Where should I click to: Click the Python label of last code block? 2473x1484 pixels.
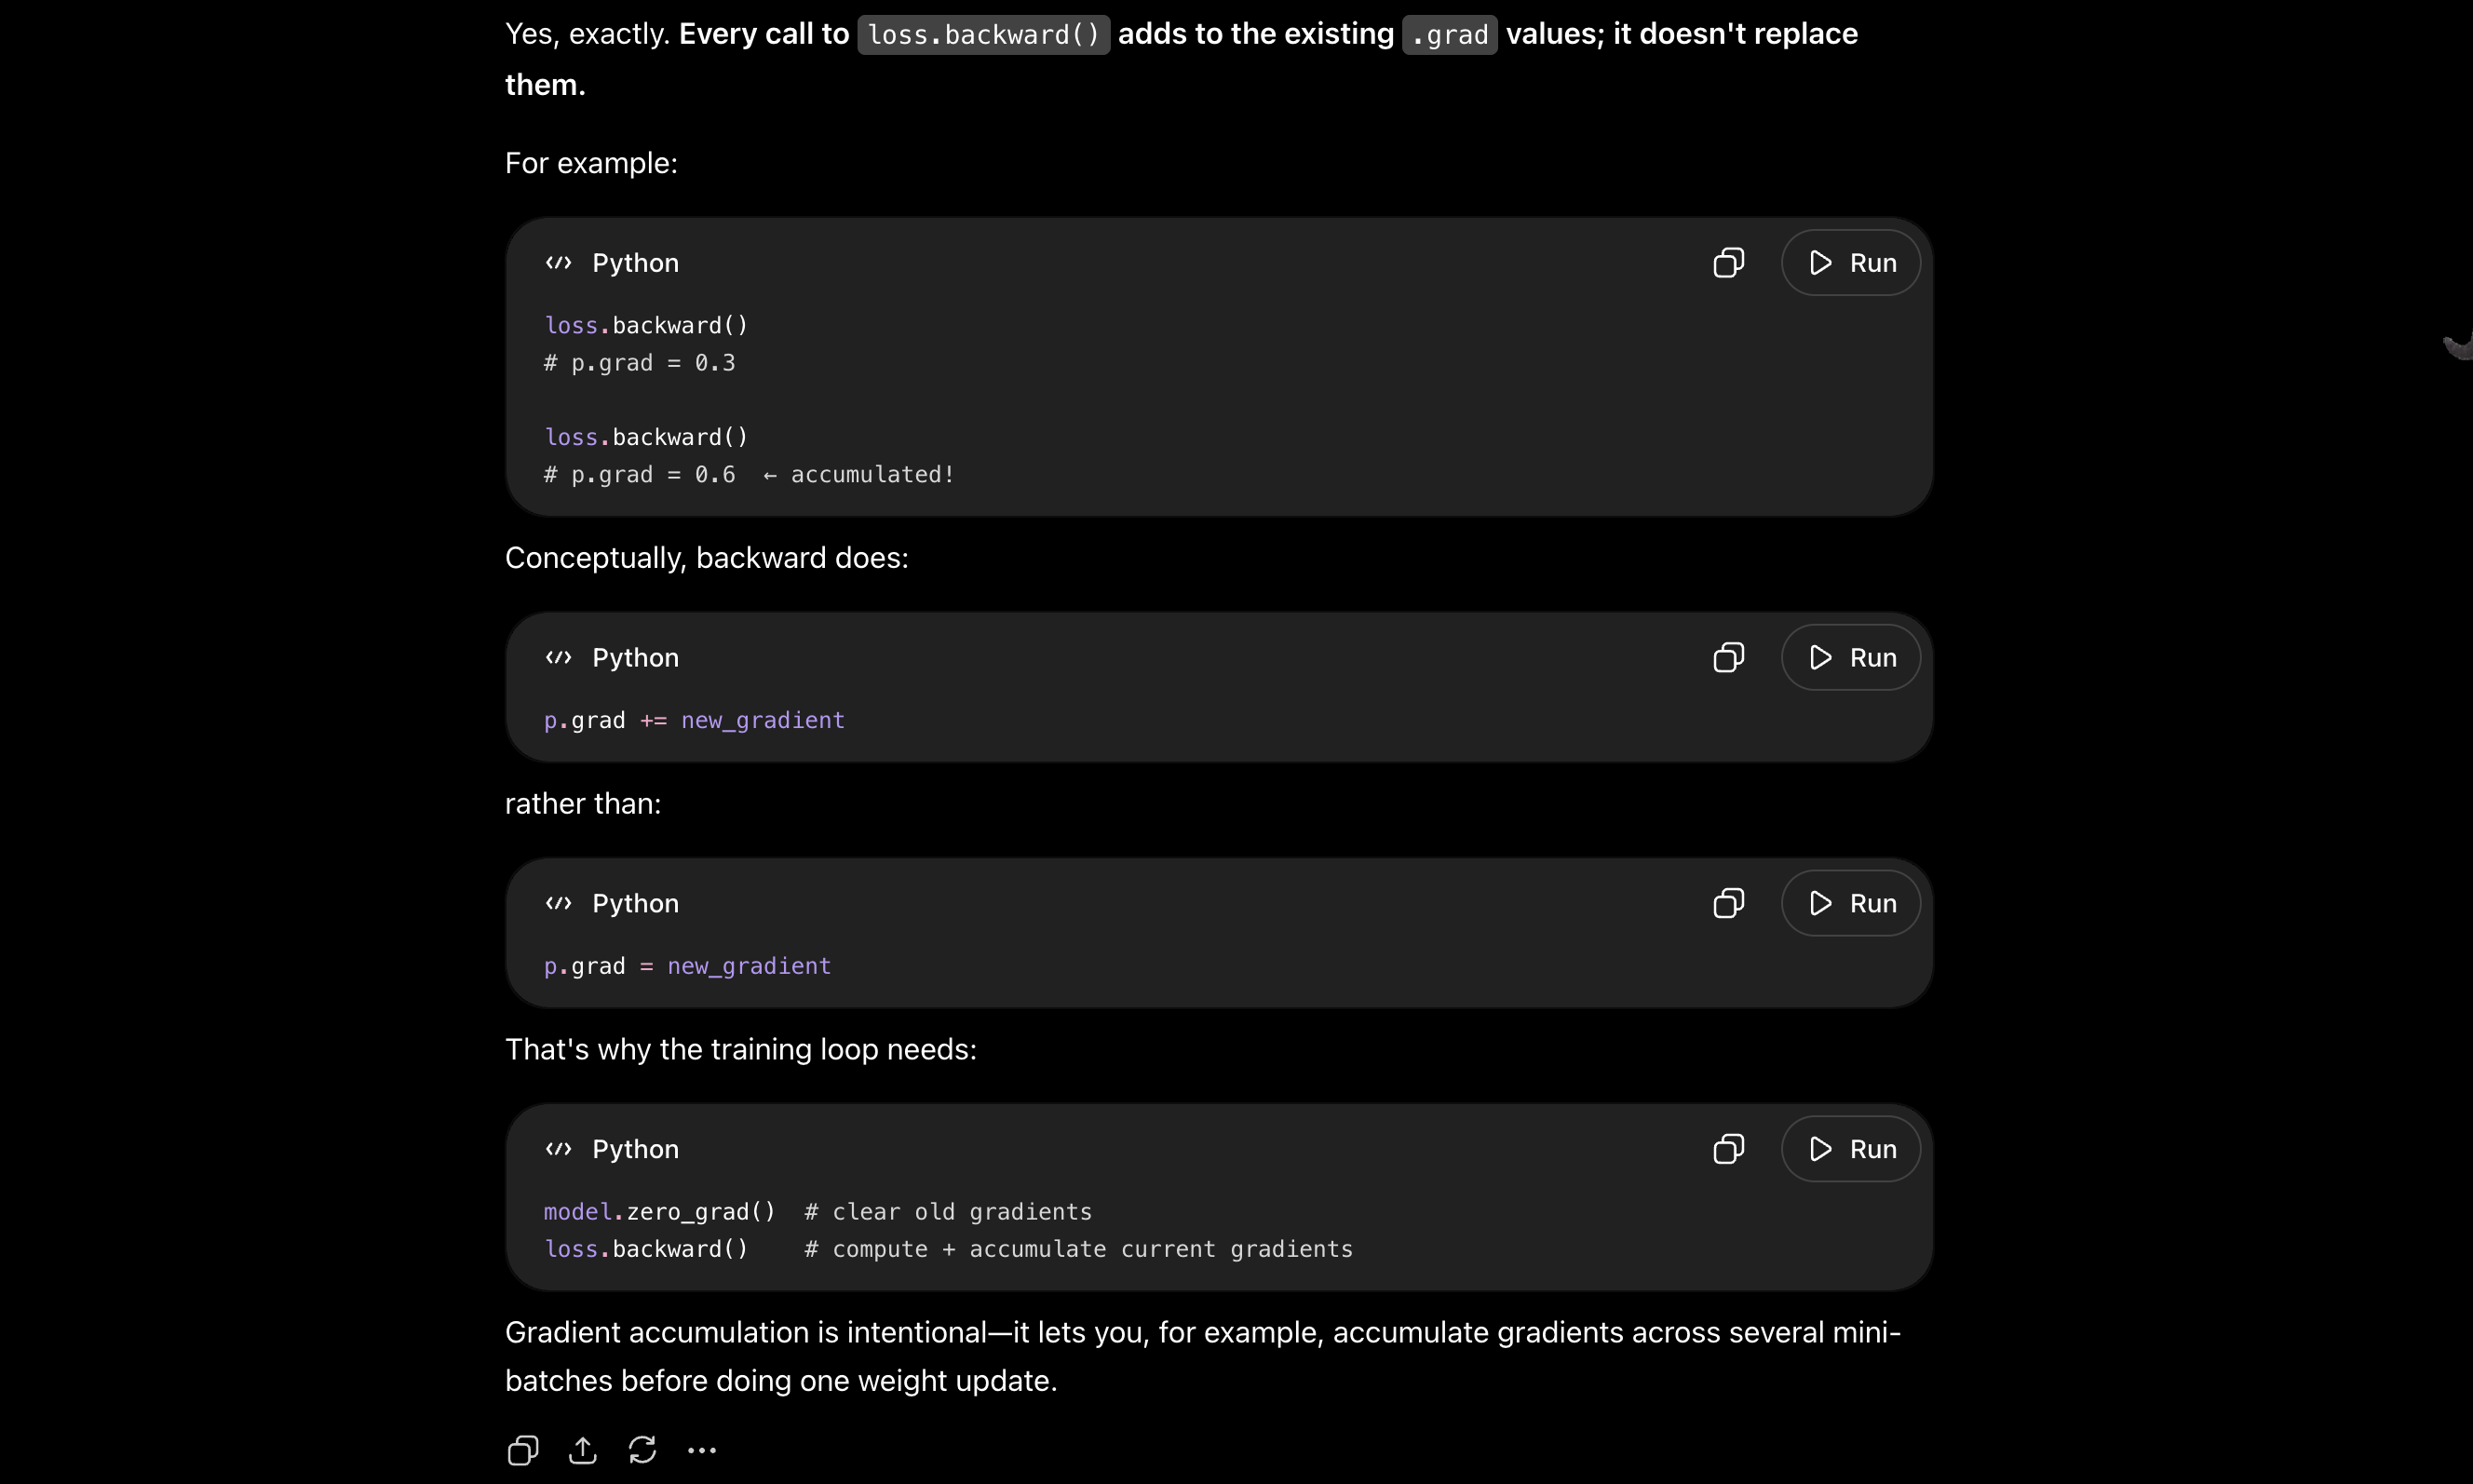(x=635, y=1149)
